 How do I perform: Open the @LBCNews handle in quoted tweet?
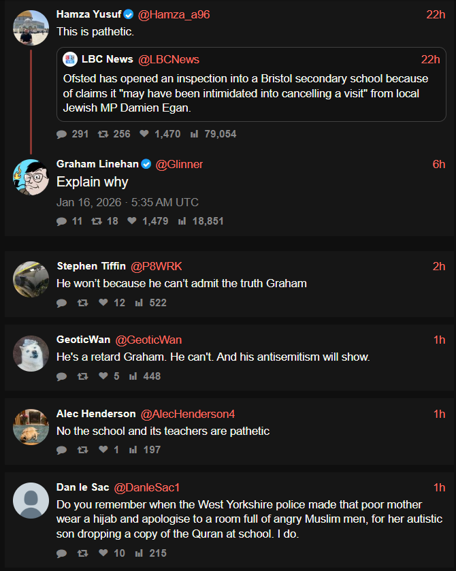pos(169,59)
